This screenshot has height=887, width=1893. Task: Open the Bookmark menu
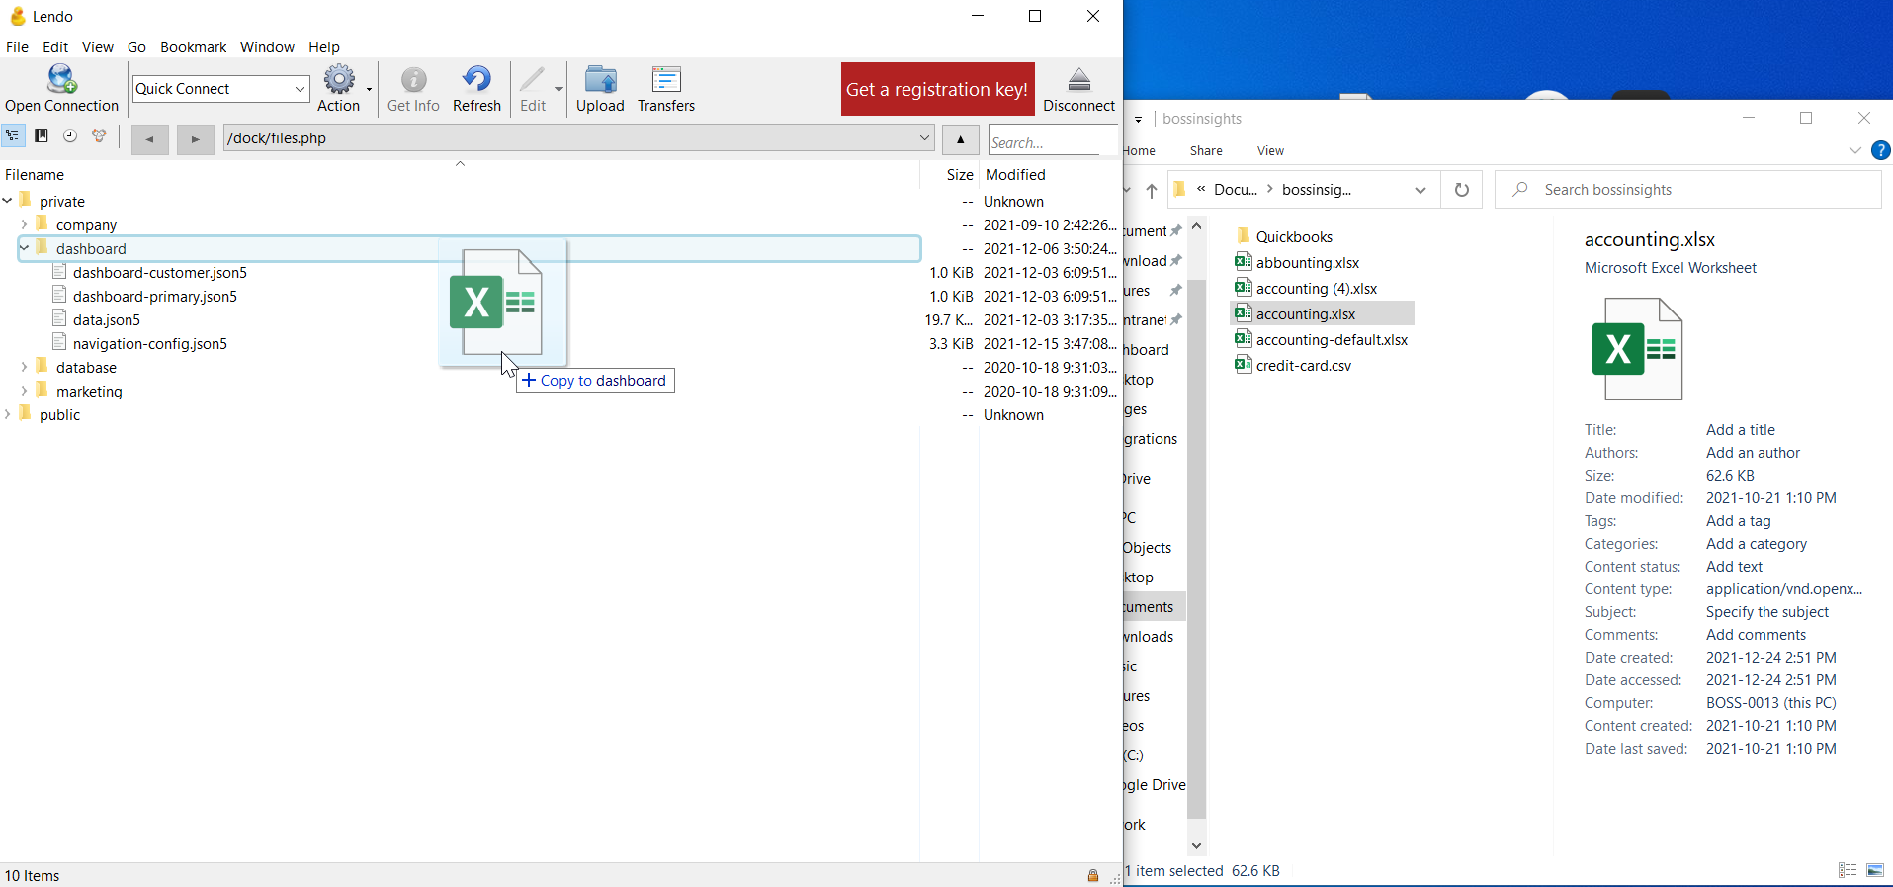193,46
